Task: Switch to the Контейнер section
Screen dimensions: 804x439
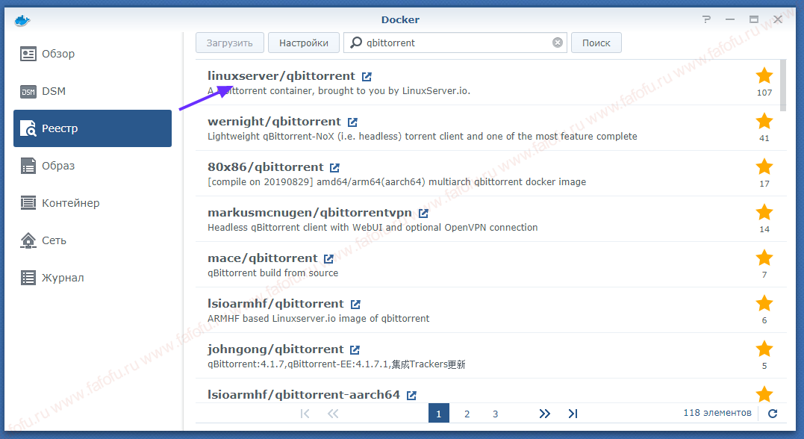Action: [x=93, y=203]
